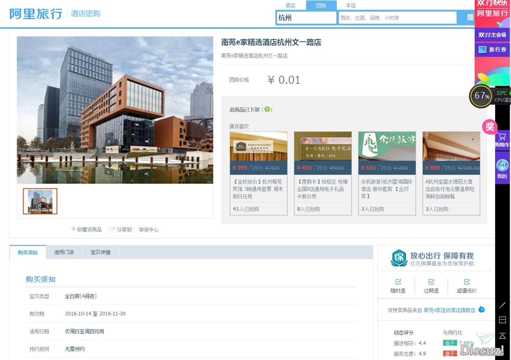Click the share icon next to 分享到

113,229
